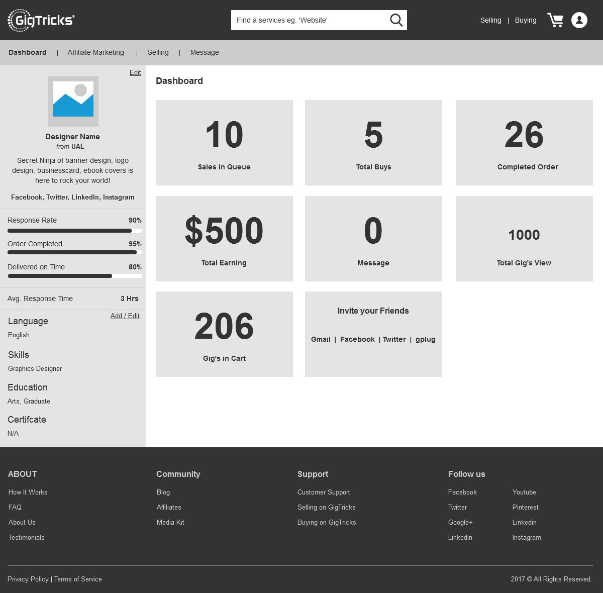This screenshot has width=603, height=593.
Task: Open the Message tab in the sub-navigation
Action: 205,52
